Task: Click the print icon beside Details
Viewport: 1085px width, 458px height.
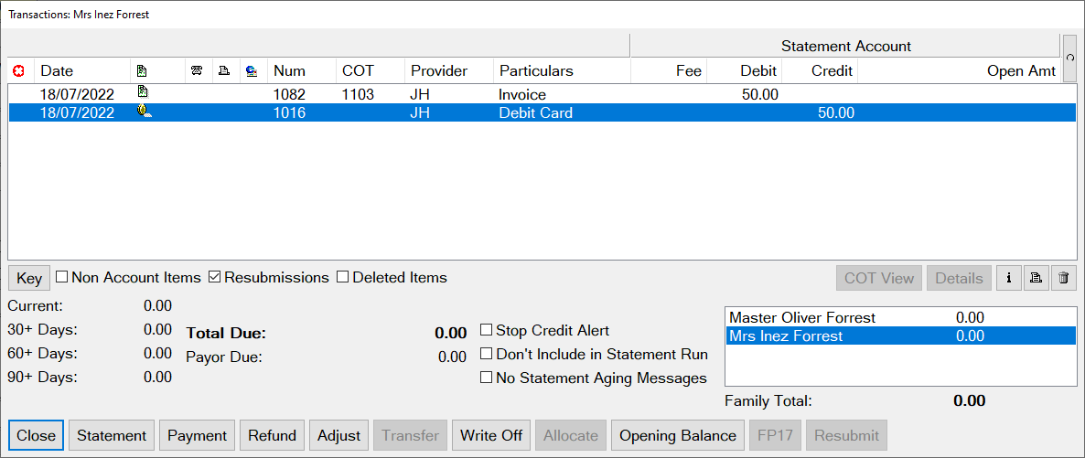Action: click(1036, 278)
